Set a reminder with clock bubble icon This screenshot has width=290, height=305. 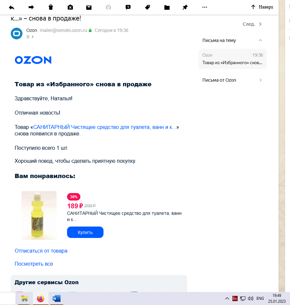click(128, 7)
